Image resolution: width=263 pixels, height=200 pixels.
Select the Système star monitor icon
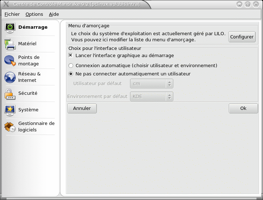[10, 110]
